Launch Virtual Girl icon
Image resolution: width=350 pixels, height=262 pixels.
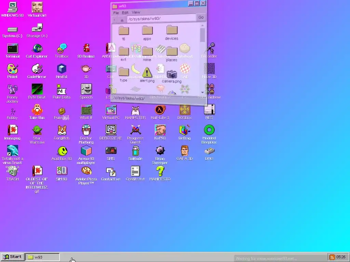point(37,10)
